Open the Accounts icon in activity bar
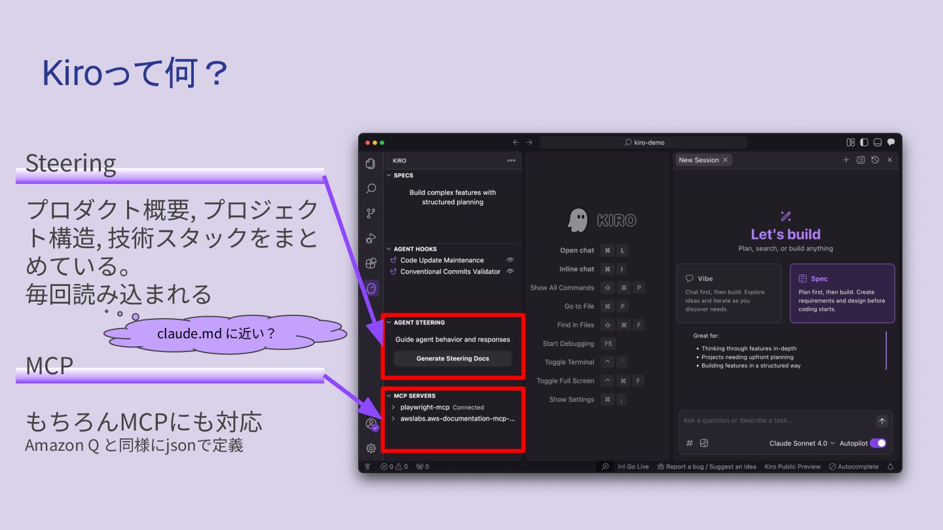The width and height of the screenshot is (943, 530). point(371,424)
